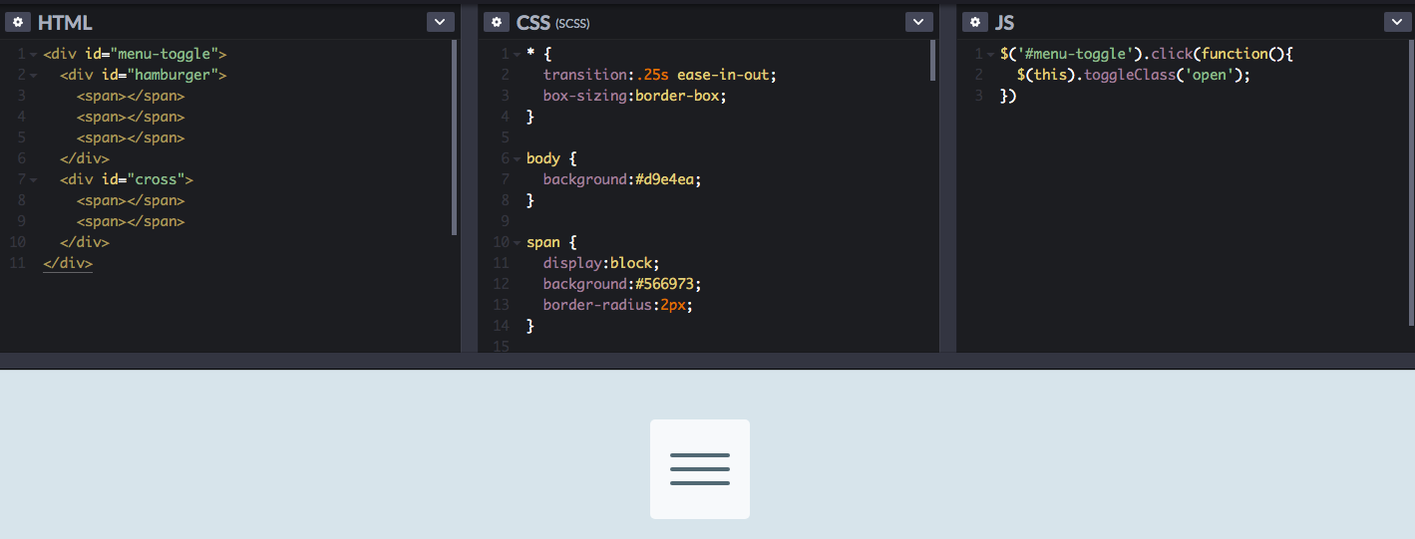Click the hamburger menu toggle in preview

tap(700, 469)
